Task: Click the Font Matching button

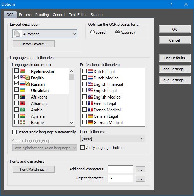Action: 34,169
